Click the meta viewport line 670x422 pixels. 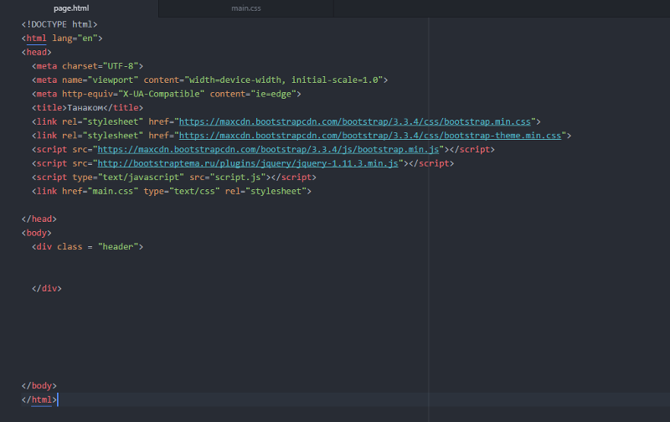click(x=209, y=80)
